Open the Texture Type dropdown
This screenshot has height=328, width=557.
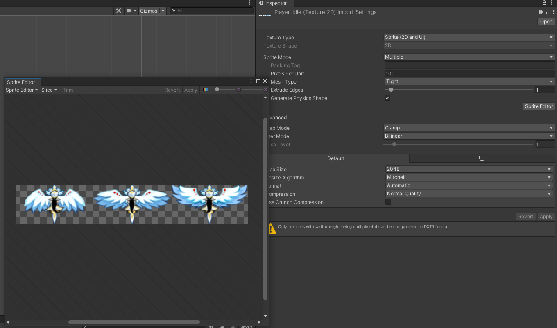(x=469, y=37)
